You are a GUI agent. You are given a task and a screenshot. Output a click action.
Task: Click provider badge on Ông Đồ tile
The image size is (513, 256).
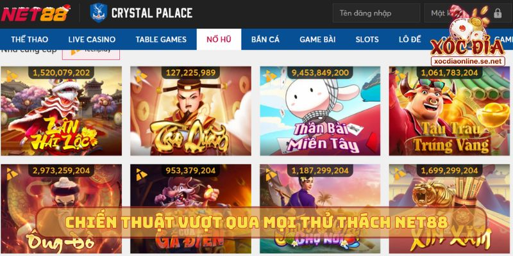point(12,174)
